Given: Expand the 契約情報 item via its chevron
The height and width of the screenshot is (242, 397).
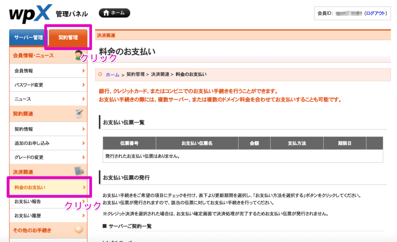Looking at the screenshot, I should (x=84, y=128).
